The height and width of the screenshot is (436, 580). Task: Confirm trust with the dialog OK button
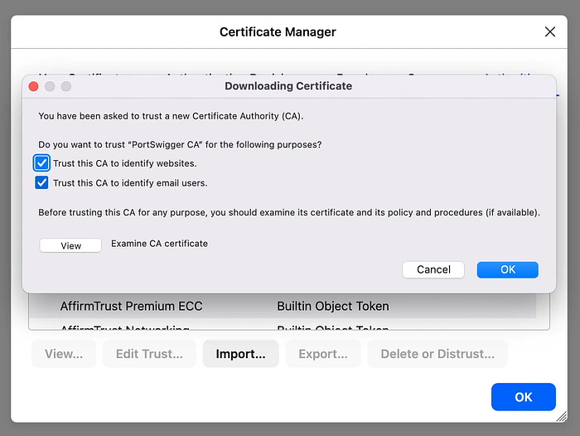[507, 269]
